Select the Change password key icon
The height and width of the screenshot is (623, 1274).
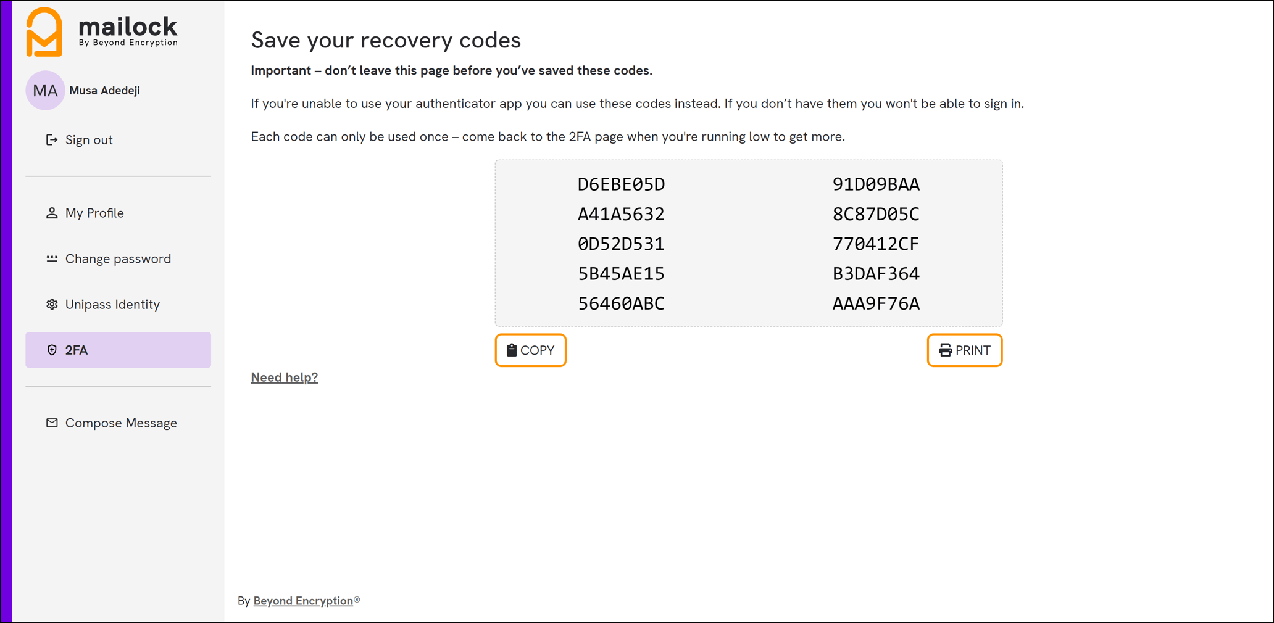pos(52,258)
